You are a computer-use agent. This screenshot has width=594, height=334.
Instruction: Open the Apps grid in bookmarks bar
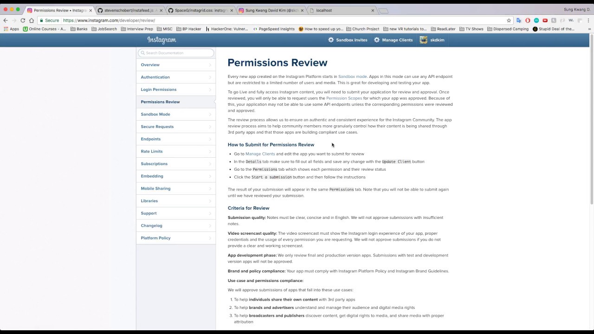[12, 29]
